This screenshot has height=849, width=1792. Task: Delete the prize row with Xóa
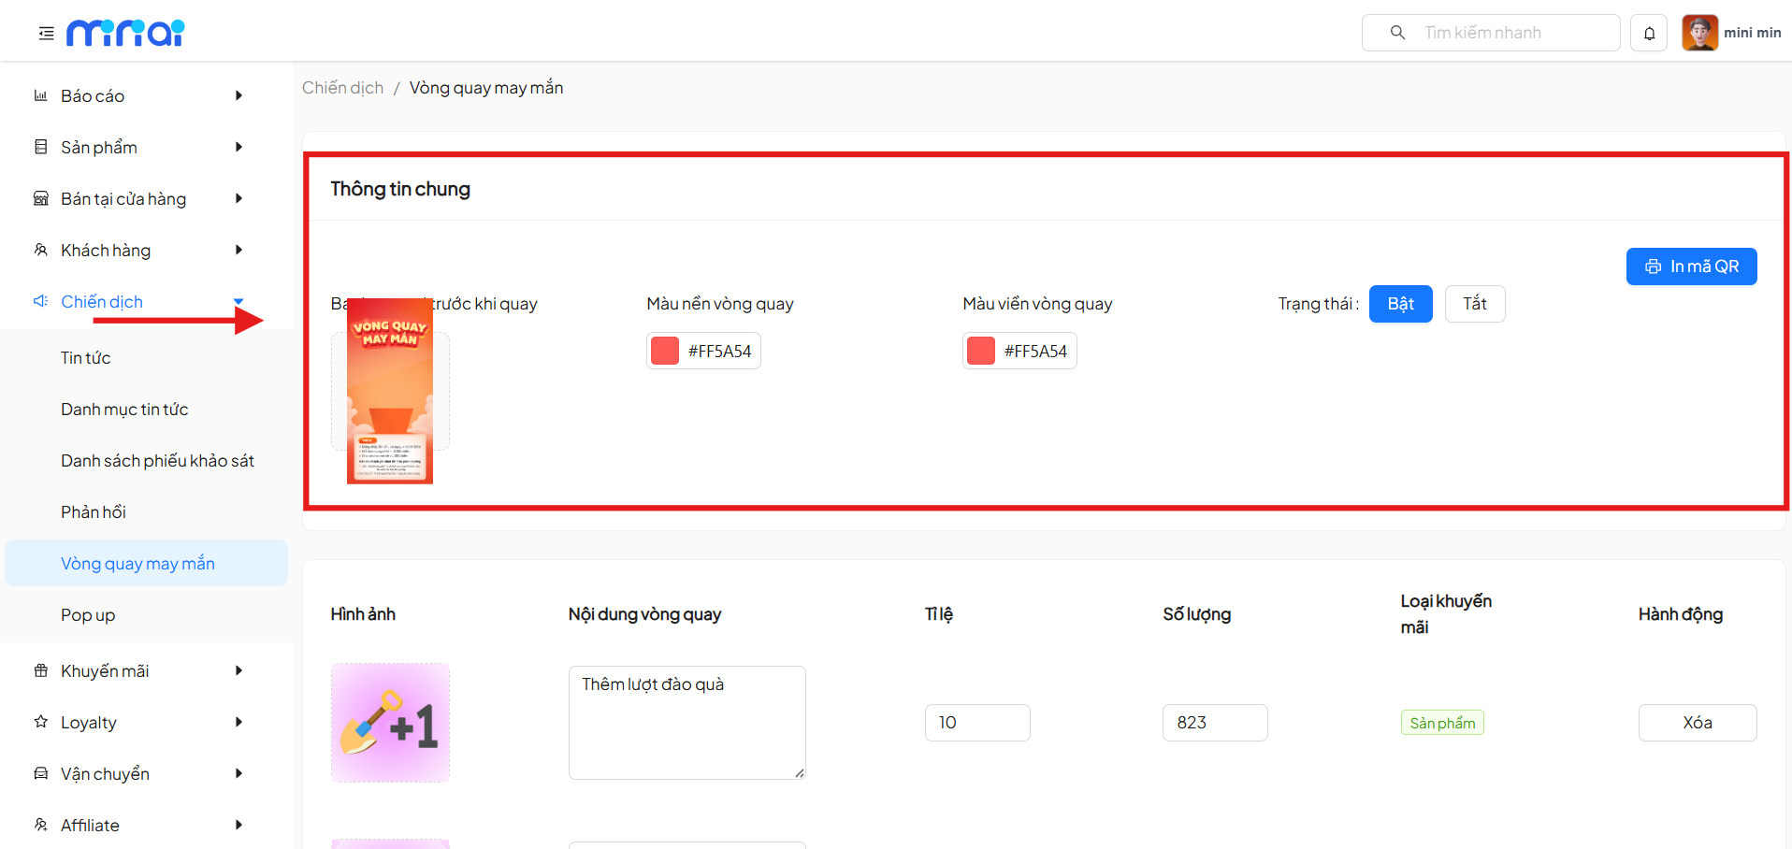[x=1697, y=723]
